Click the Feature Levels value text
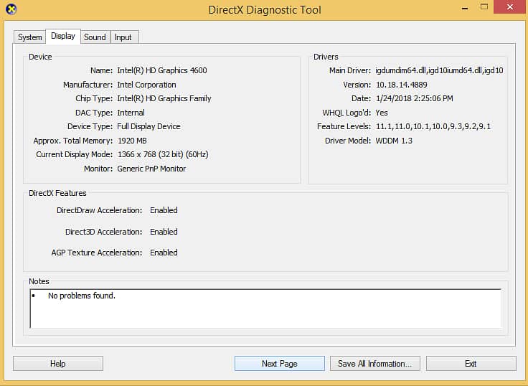This screenshot has width=528, height=386. tap(433, 126)
